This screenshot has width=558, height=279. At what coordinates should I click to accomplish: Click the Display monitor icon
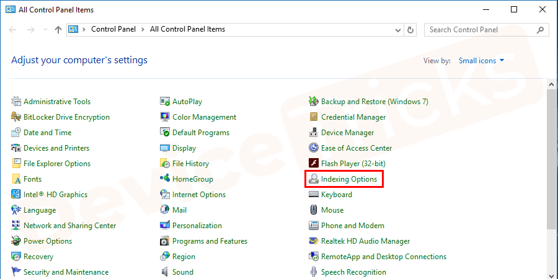coord(165,148)
